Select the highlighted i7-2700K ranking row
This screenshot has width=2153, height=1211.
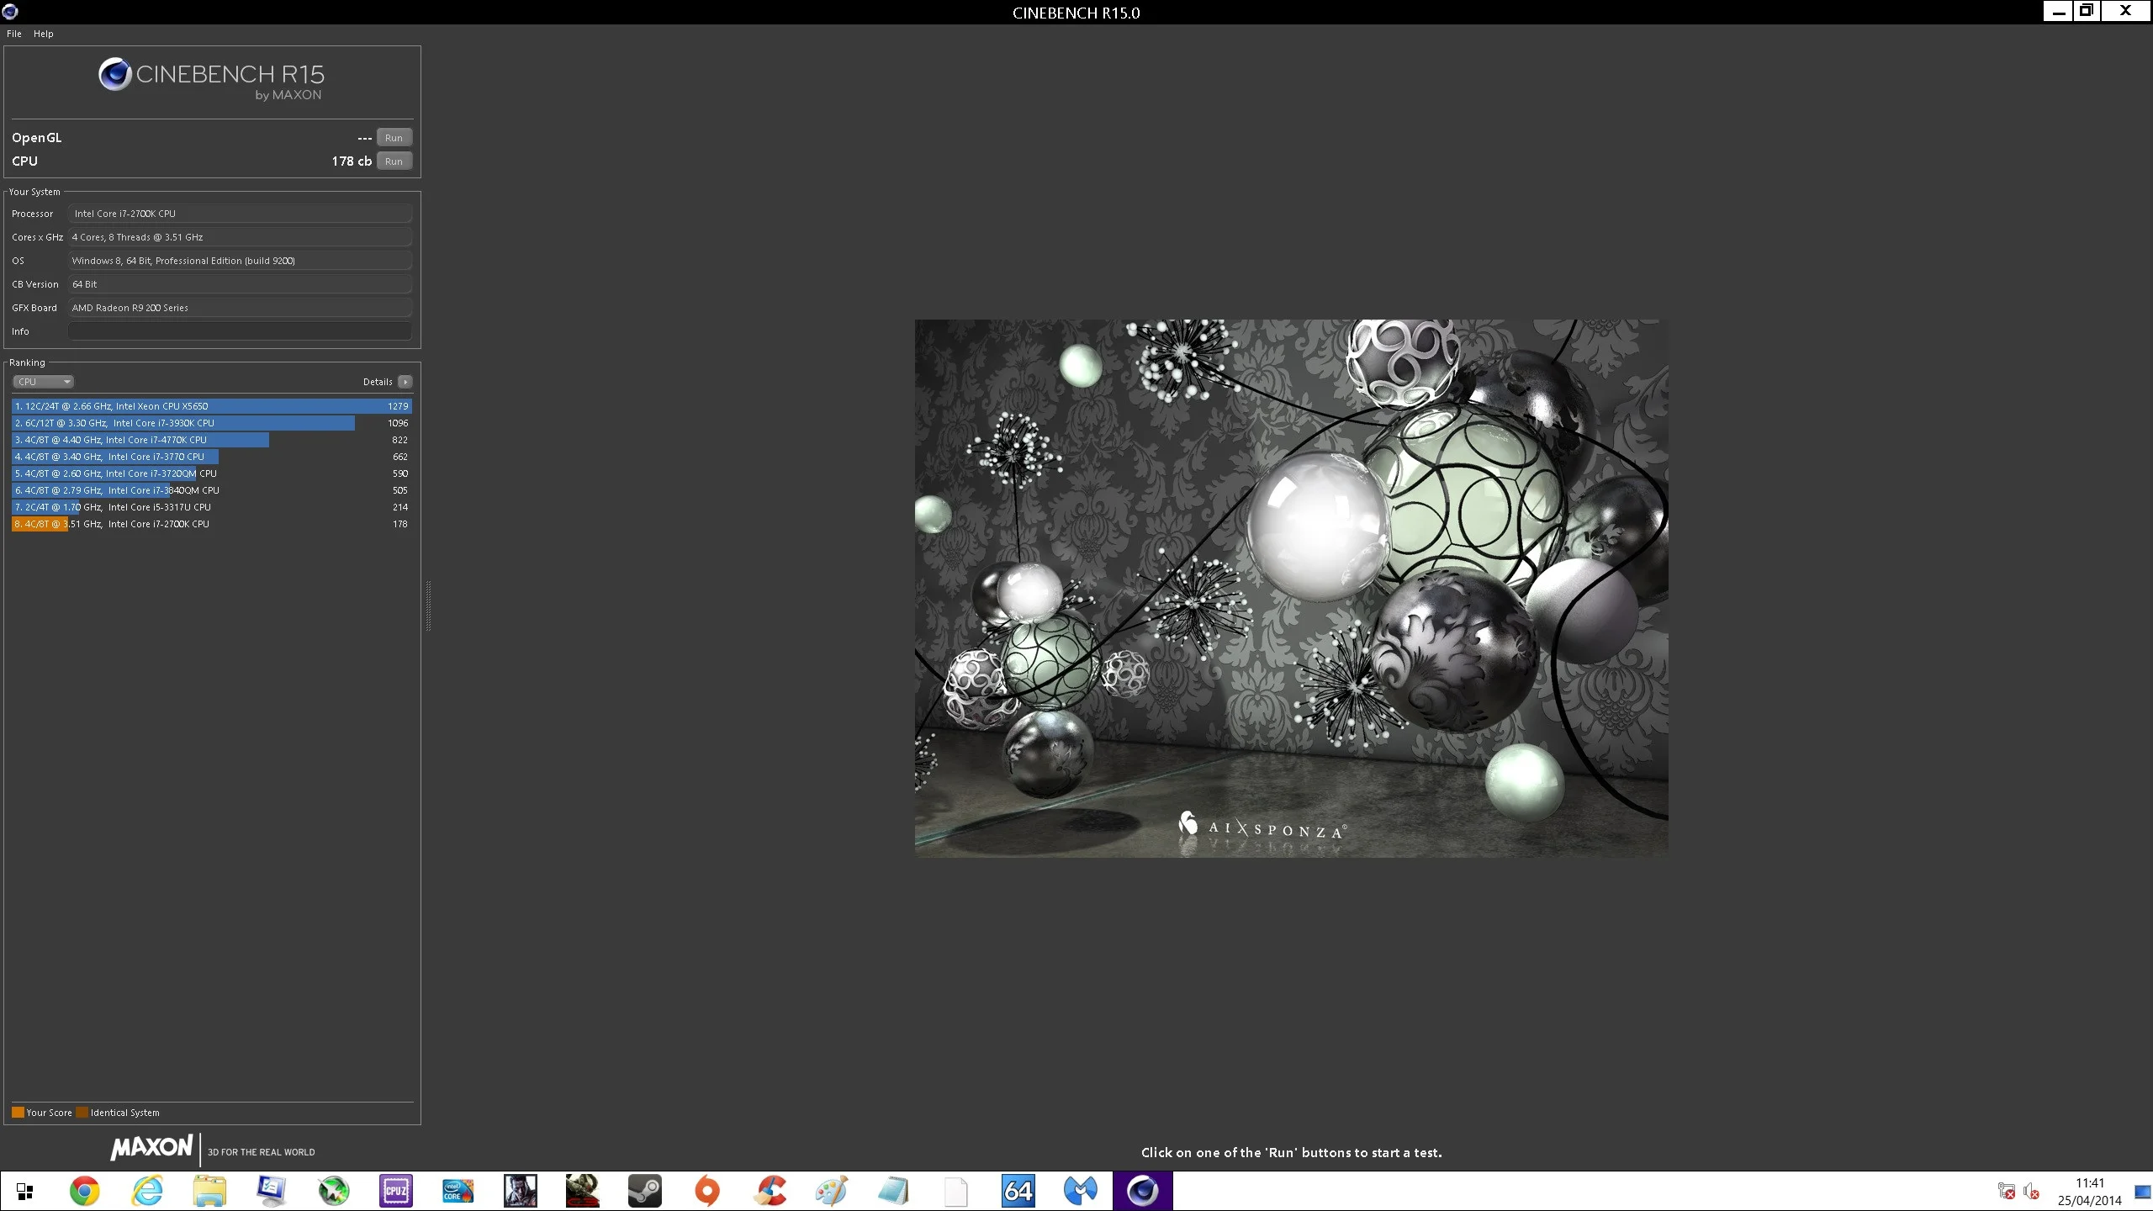tap(212, 524)
